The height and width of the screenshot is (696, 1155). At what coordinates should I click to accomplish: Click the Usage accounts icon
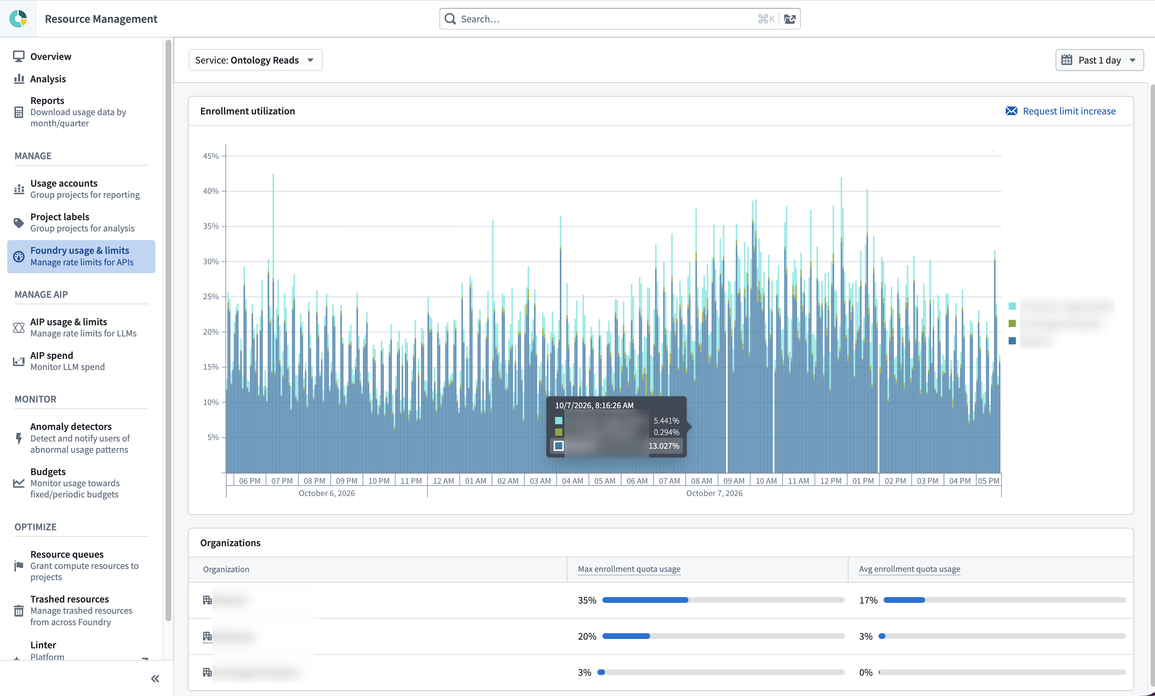pos(19,189)
